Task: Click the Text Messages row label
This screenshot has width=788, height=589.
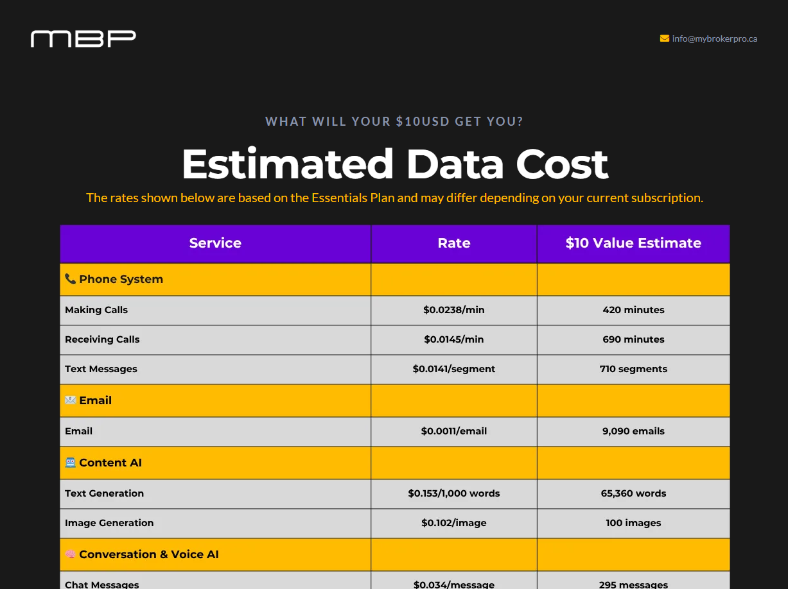Action: coord(101,369)
